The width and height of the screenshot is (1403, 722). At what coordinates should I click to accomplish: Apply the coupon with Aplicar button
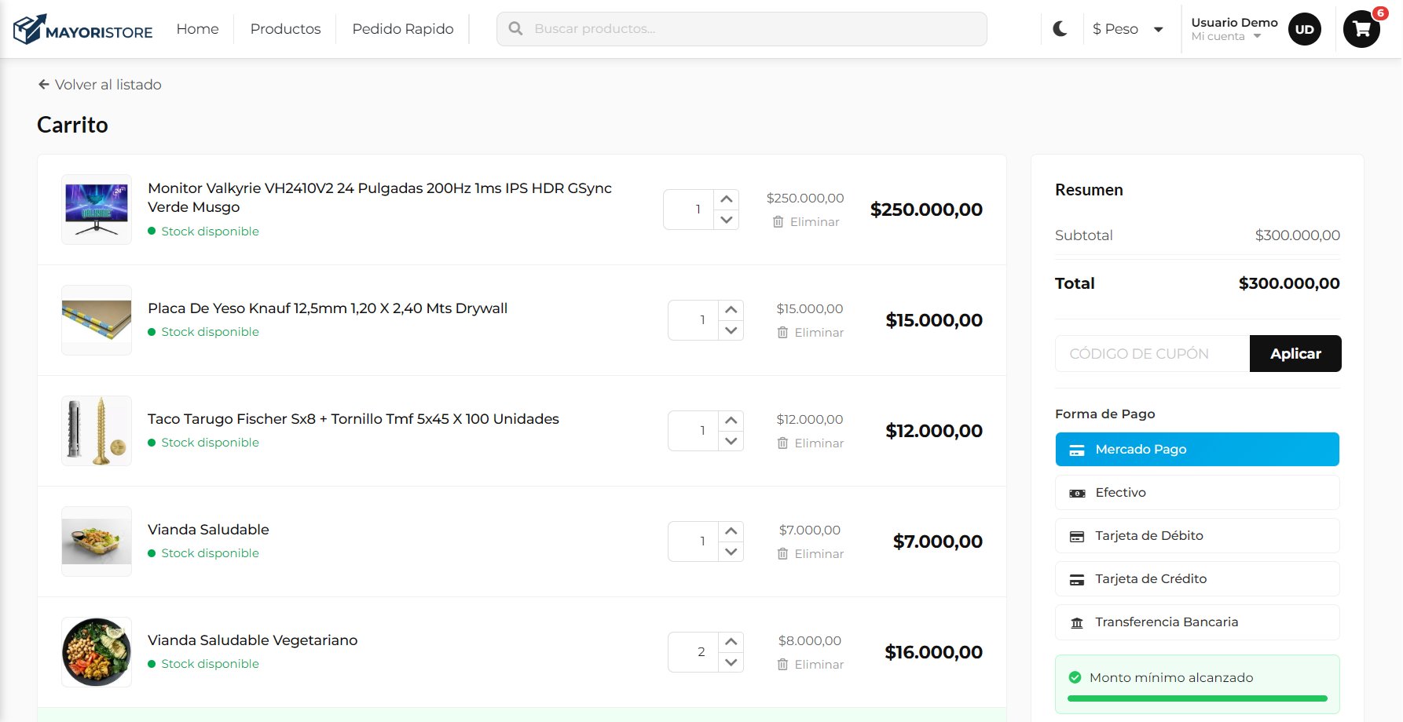pyautogui.click(x=1295, y=354)
